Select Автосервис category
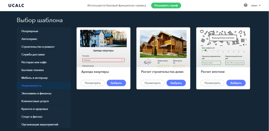 (x=44, y=39)
